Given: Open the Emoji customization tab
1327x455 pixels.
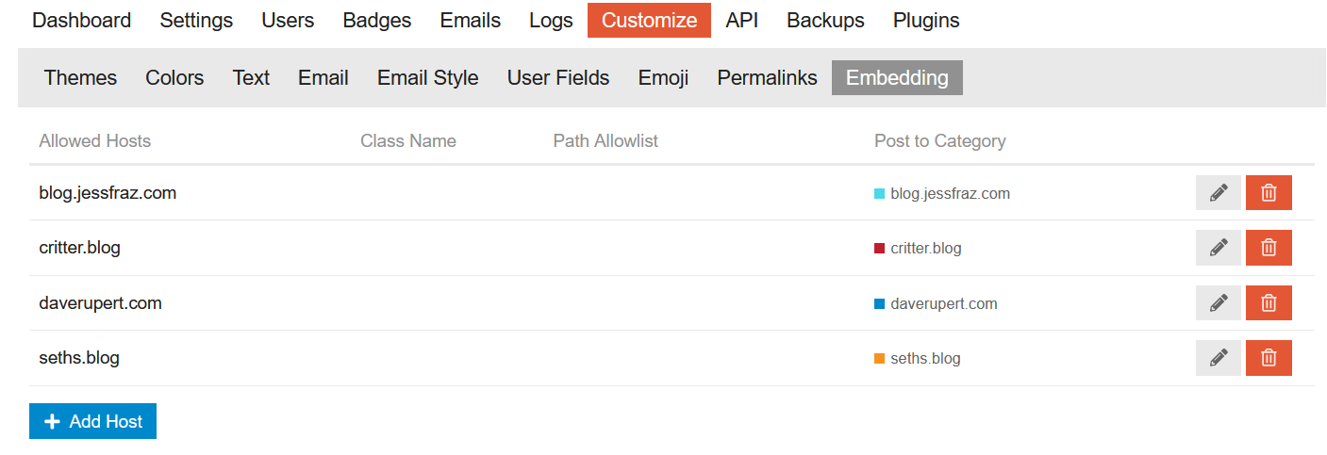Looking at the screenshot, I should pyautogui.click(x=663, y=78).
